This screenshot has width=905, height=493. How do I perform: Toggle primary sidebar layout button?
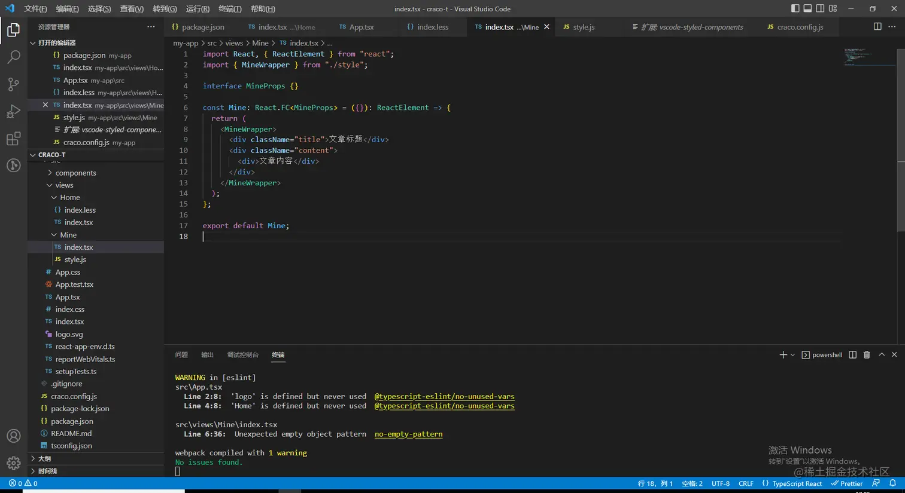coord(795,8)
